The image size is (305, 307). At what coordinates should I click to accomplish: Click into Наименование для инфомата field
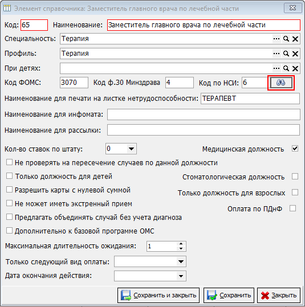(x=204, y=114)
